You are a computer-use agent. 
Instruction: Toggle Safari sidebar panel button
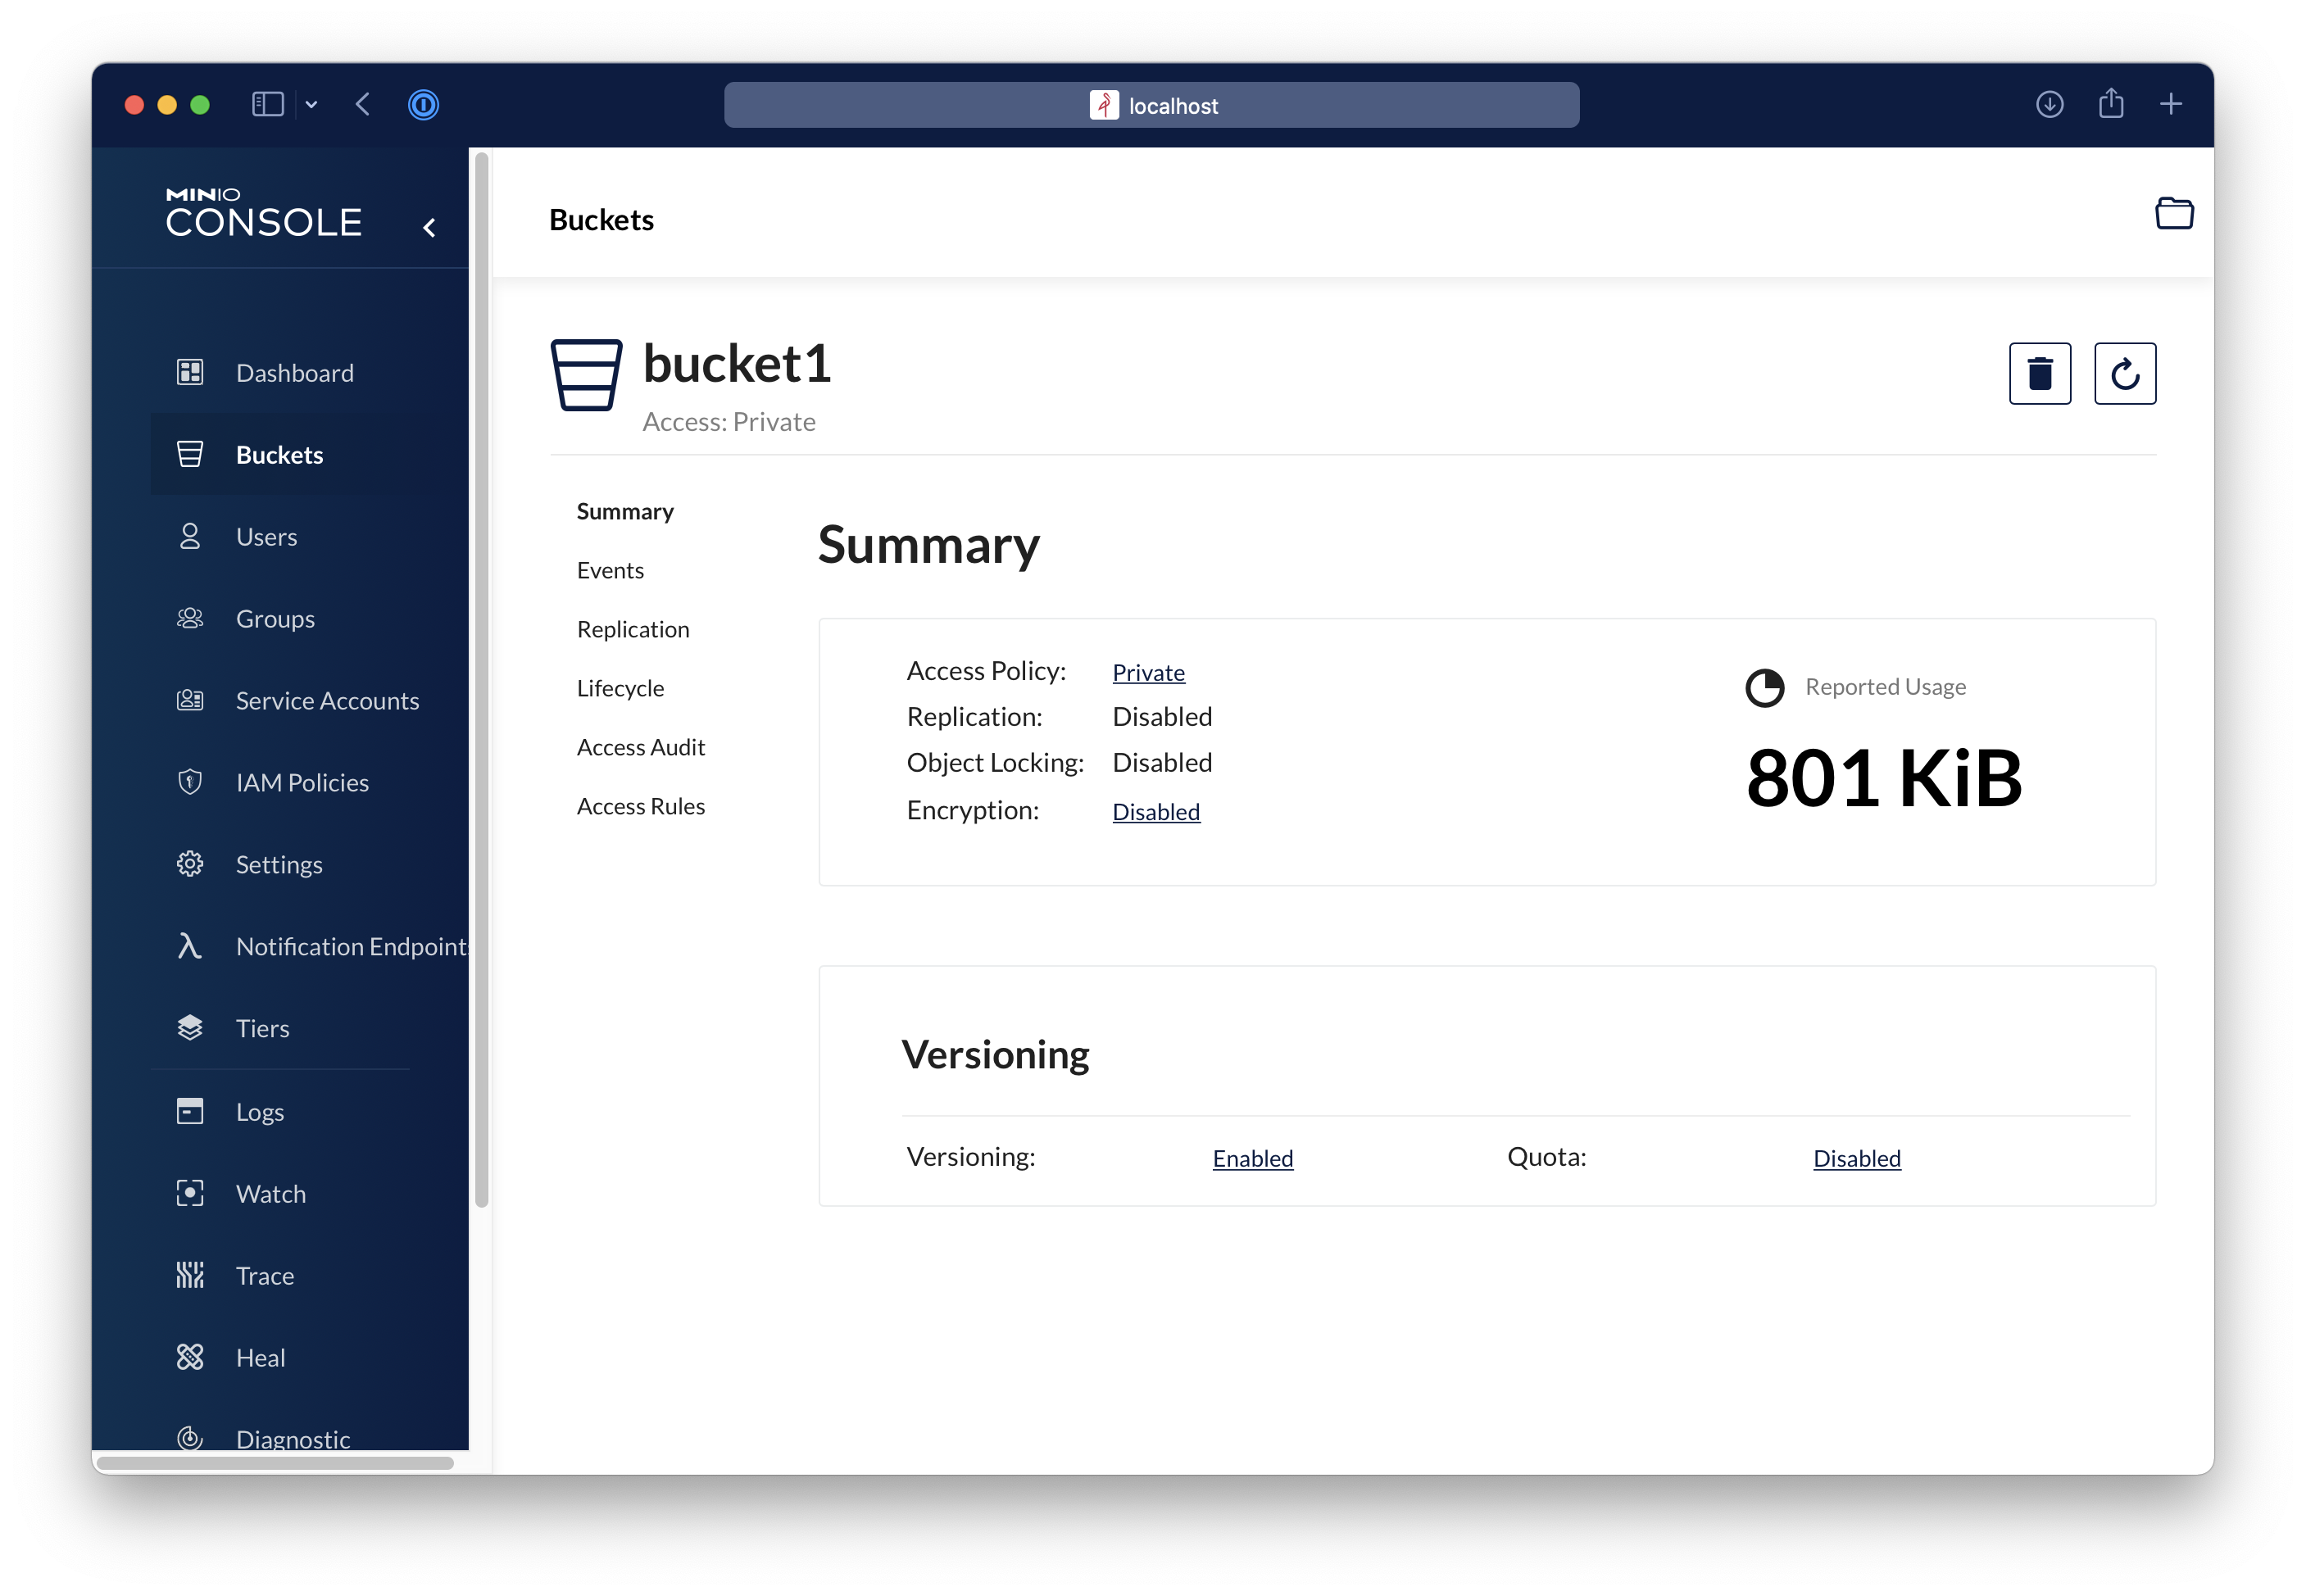pyautogui.click(x=267, y=105)
